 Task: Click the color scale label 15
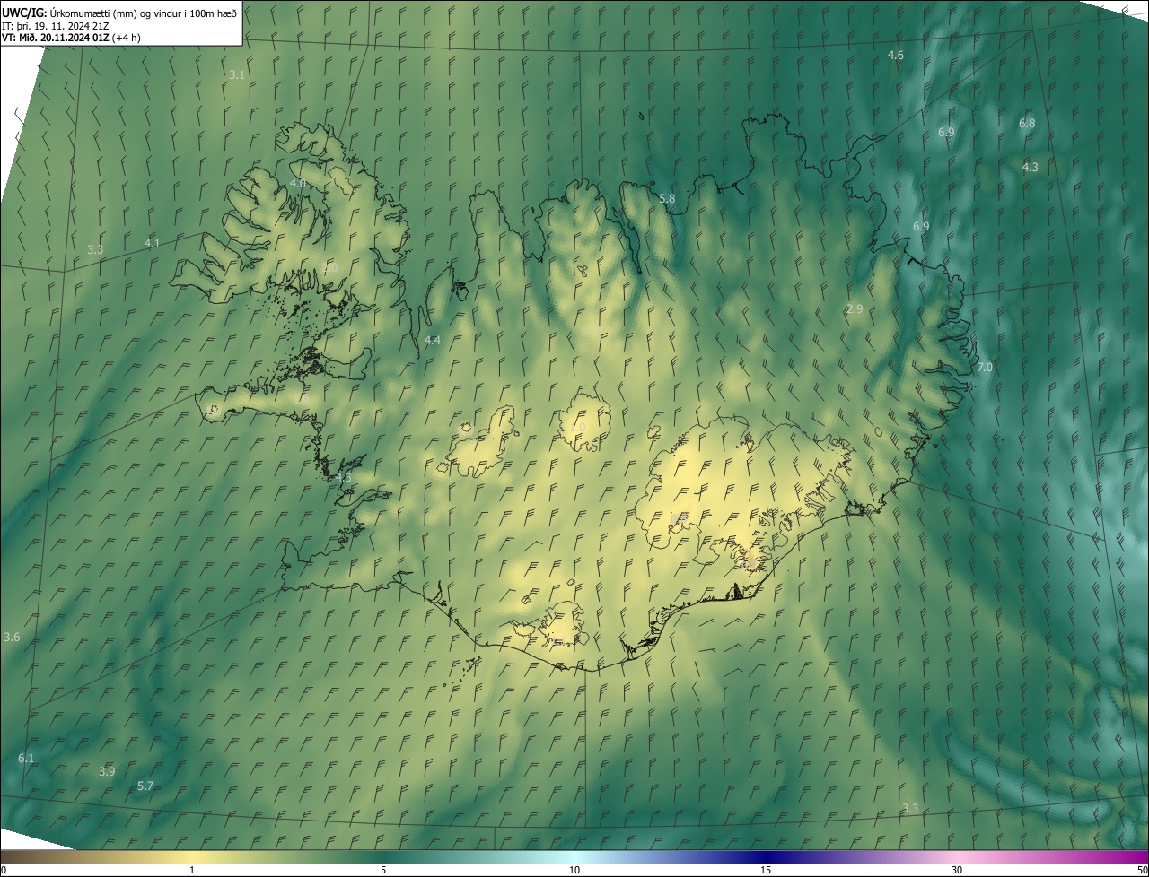point(766,871)
